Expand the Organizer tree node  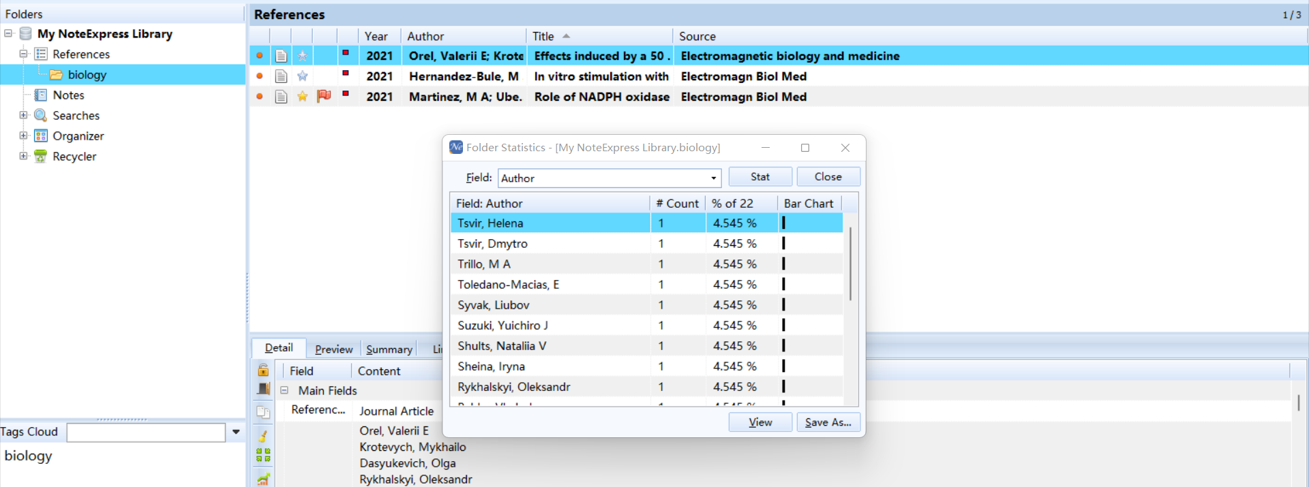tap(23, 136)
